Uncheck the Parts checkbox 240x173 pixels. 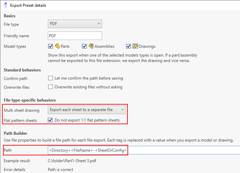point(51,46)
